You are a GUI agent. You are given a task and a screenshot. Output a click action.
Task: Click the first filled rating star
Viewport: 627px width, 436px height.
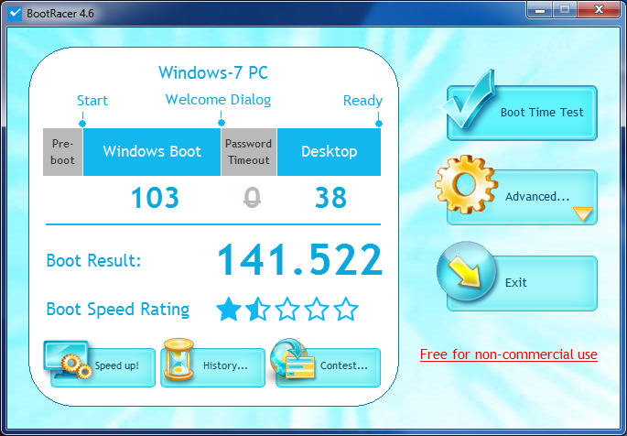[229, 310]
